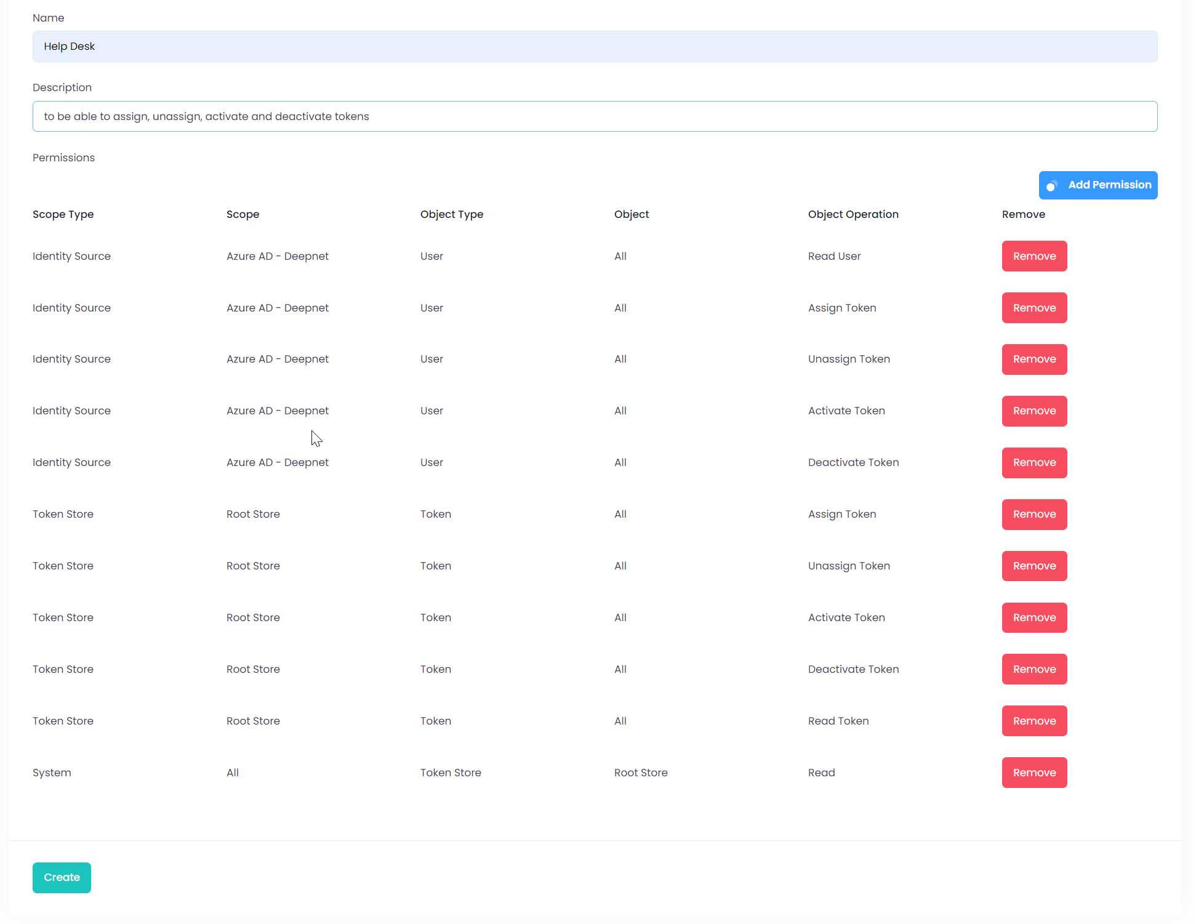Remove Token Store Assign Token permission
Image resolution: width=1196 pixels, height=924 pixels.
(x=1034, y=515)
